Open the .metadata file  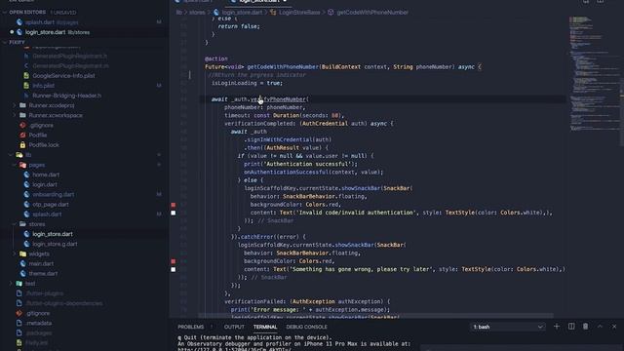[x=39, y=323]
